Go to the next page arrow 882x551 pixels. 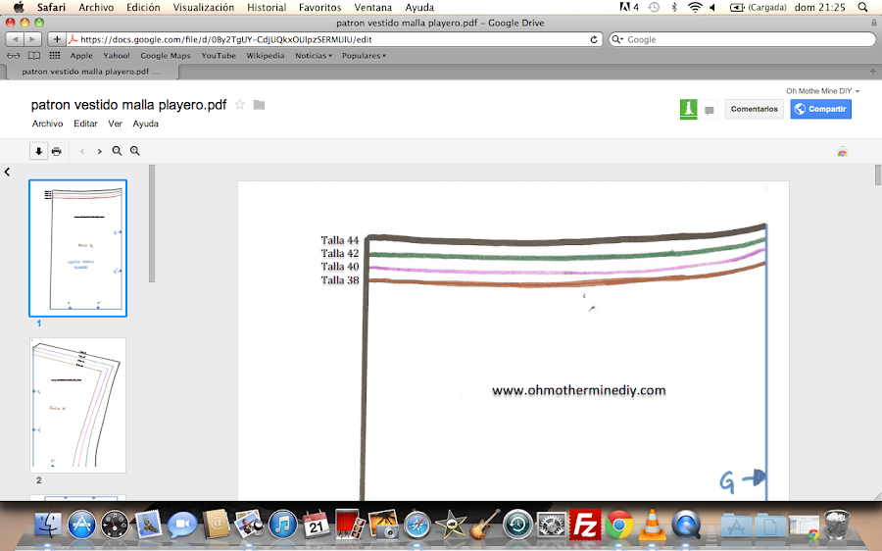(x=100, y=151)
